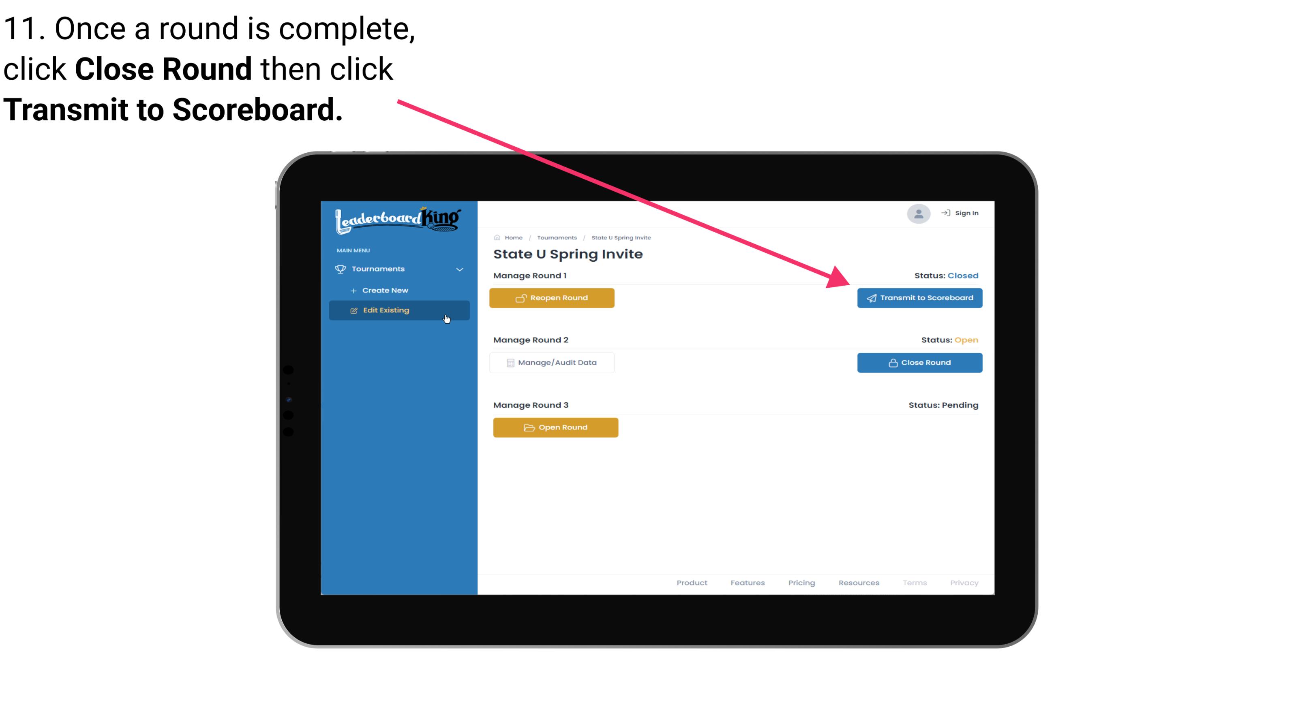This screenshot has height=705, width=1311.
Task: Click the Close Round button for Round 2
Action: pyautogui.click(x=919, y=362)
